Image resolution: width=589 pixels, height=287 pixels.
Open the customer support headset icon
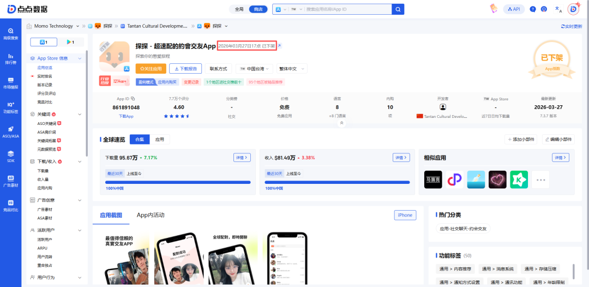[544, 9]
